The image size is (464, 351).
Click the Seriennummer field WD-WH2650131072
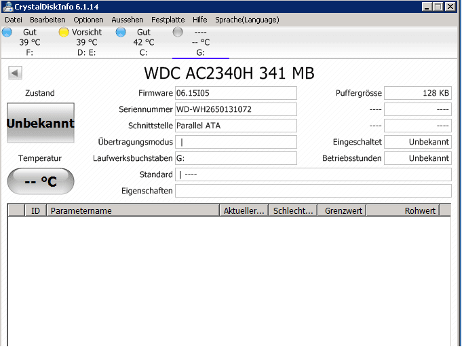click(x=236, y=109)
